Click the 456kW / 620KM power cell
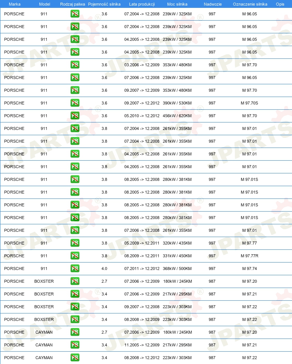292x364 pixels. 177,116
